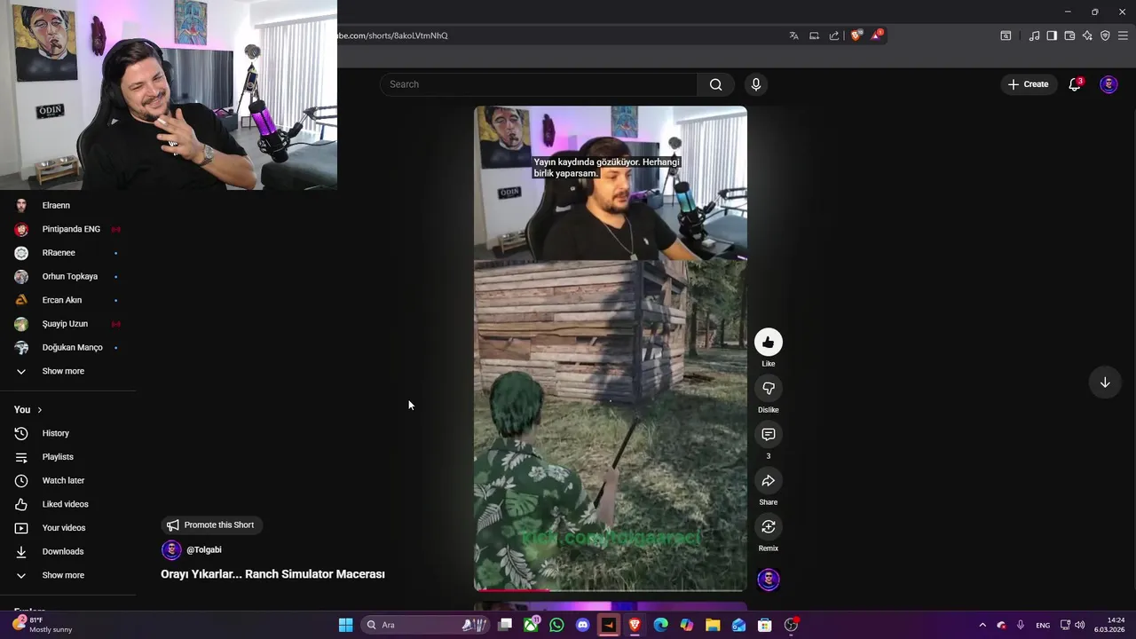Open Xbox app from taskbar
This screenshot has width=1136, height=639.
coord(531,625)
